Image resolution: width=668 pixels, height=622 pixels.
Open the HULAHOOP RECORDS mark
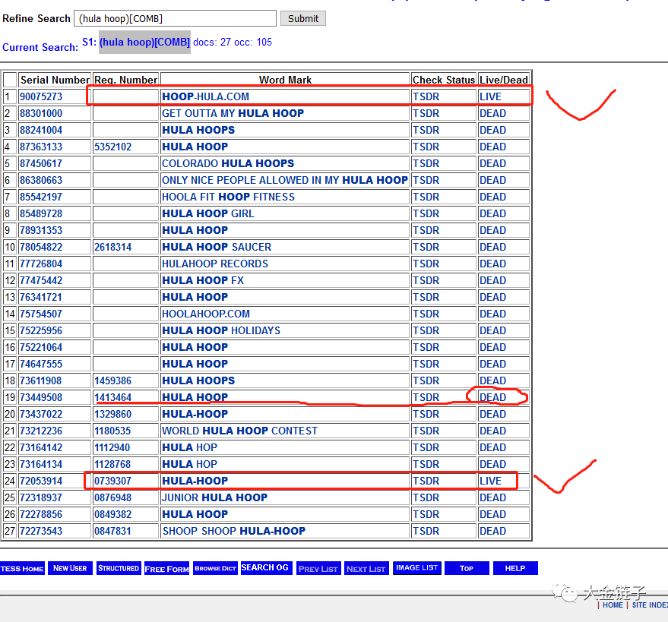215,264
